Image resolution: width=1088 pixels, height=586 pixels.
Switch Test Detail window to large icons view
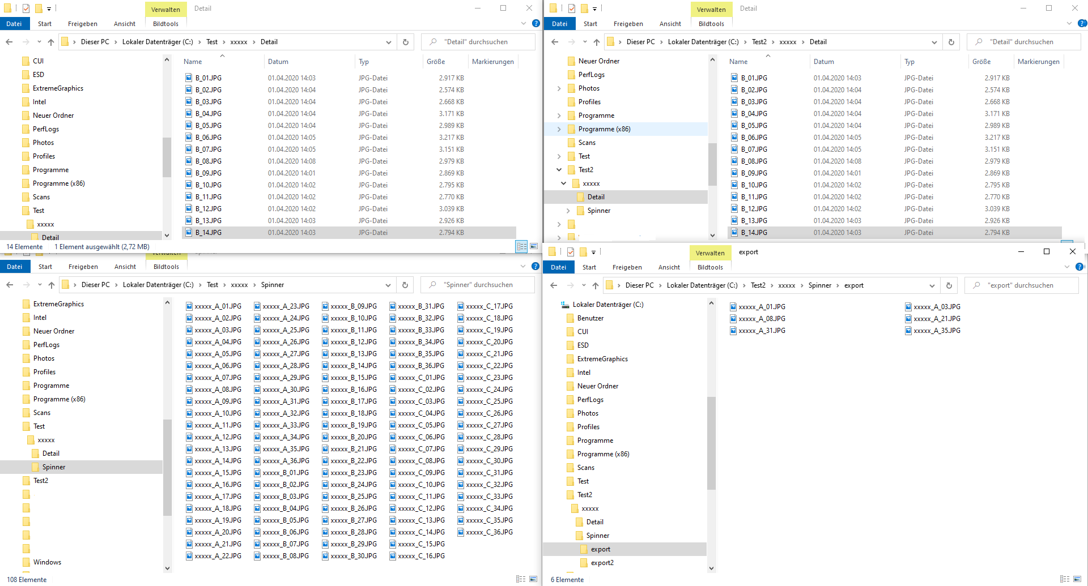534,246
